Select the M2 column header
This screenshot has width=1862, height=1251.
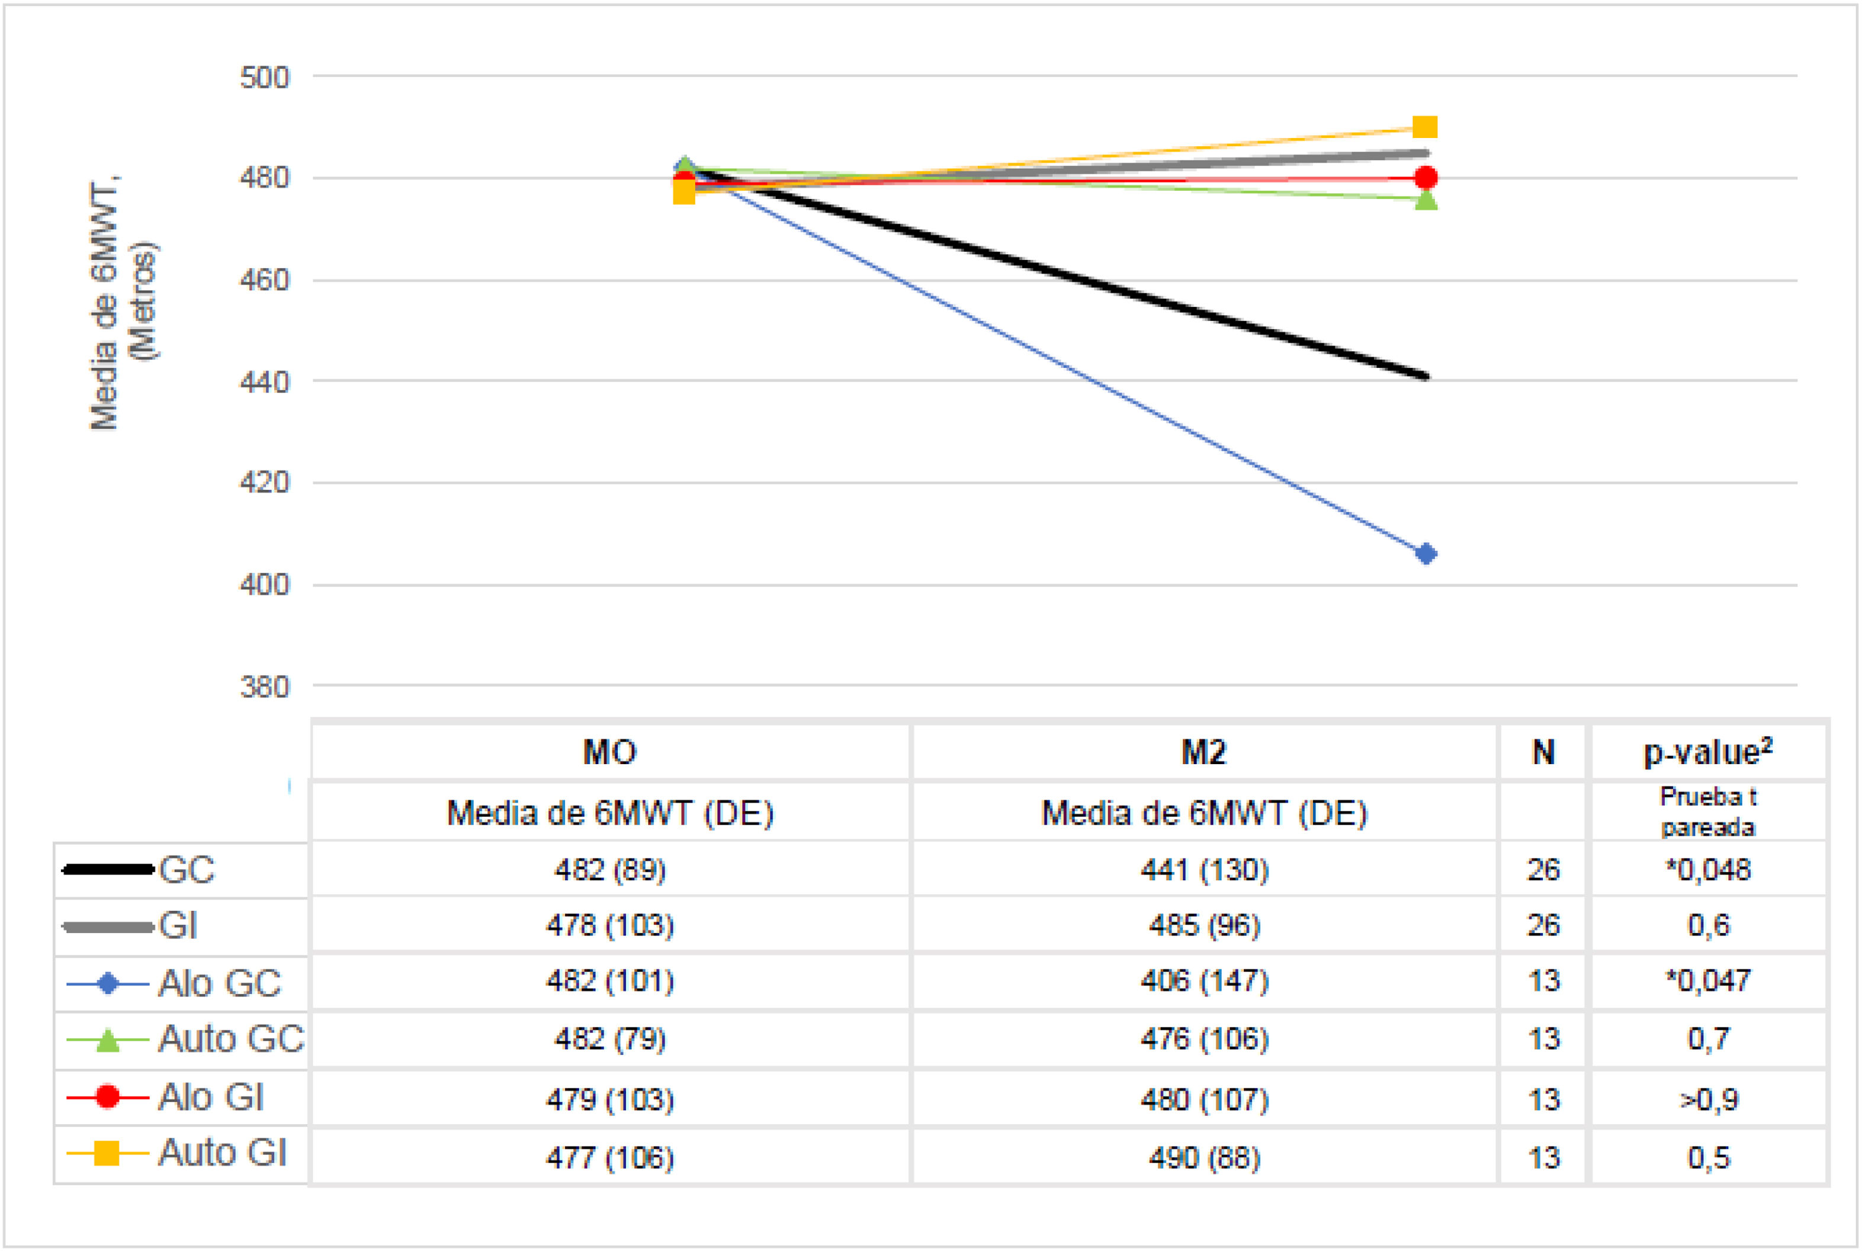(x=1203, y=752)
